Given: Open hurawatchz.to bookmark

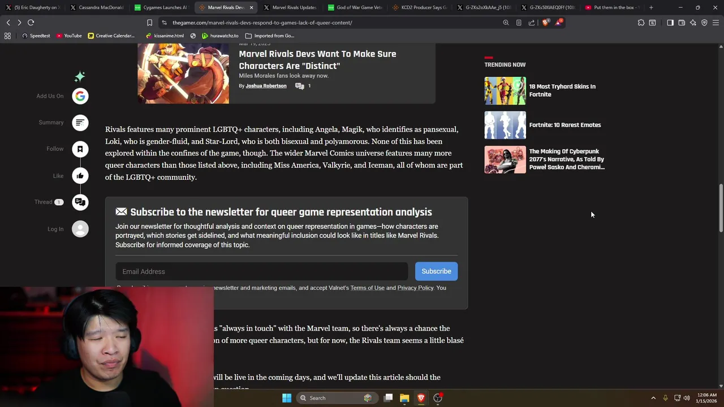Looking at the screenshot, I should [x=221, y=36].
